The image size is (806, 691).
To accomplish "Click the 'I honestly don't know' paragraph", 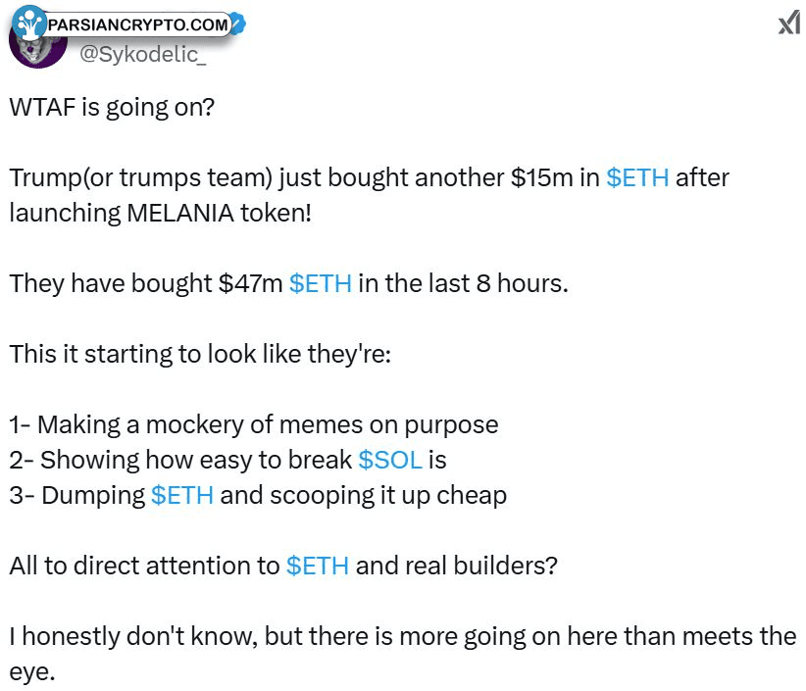I will [402, 654].
